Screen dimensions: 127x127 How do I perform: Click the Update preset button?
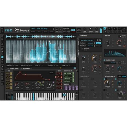[52, 32]
